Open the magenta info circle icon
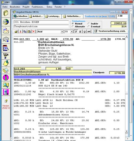 (x=6, y=77)
